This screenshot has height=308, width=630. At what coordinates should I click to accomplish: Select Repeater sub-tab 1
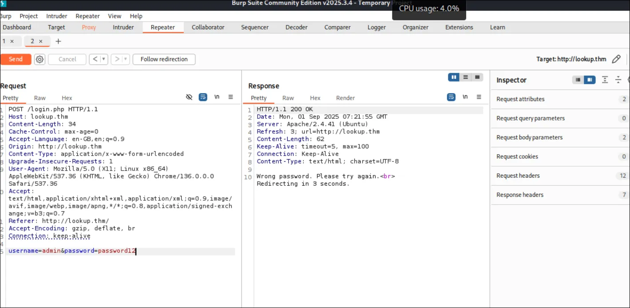[4, 41]
